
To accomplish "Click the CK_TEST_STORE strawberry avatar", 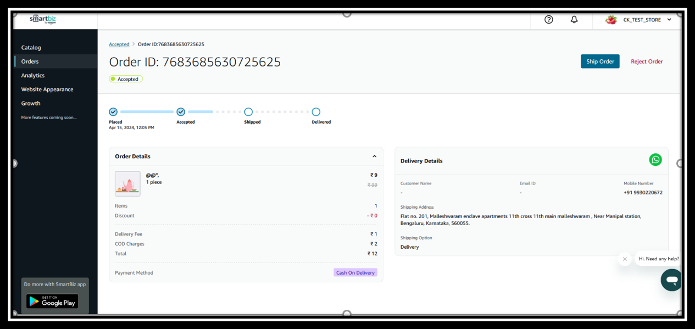I will click(x=611, y=20).
